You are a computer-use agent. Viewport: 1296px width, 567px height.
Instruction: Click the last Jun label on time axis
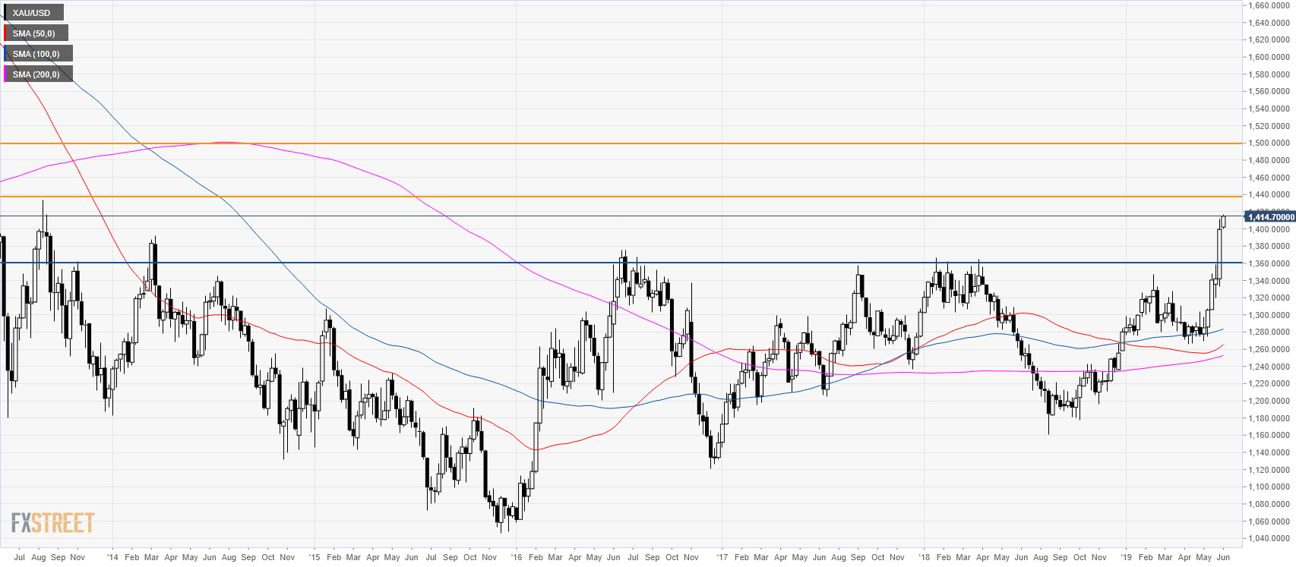coord(1223,557)
